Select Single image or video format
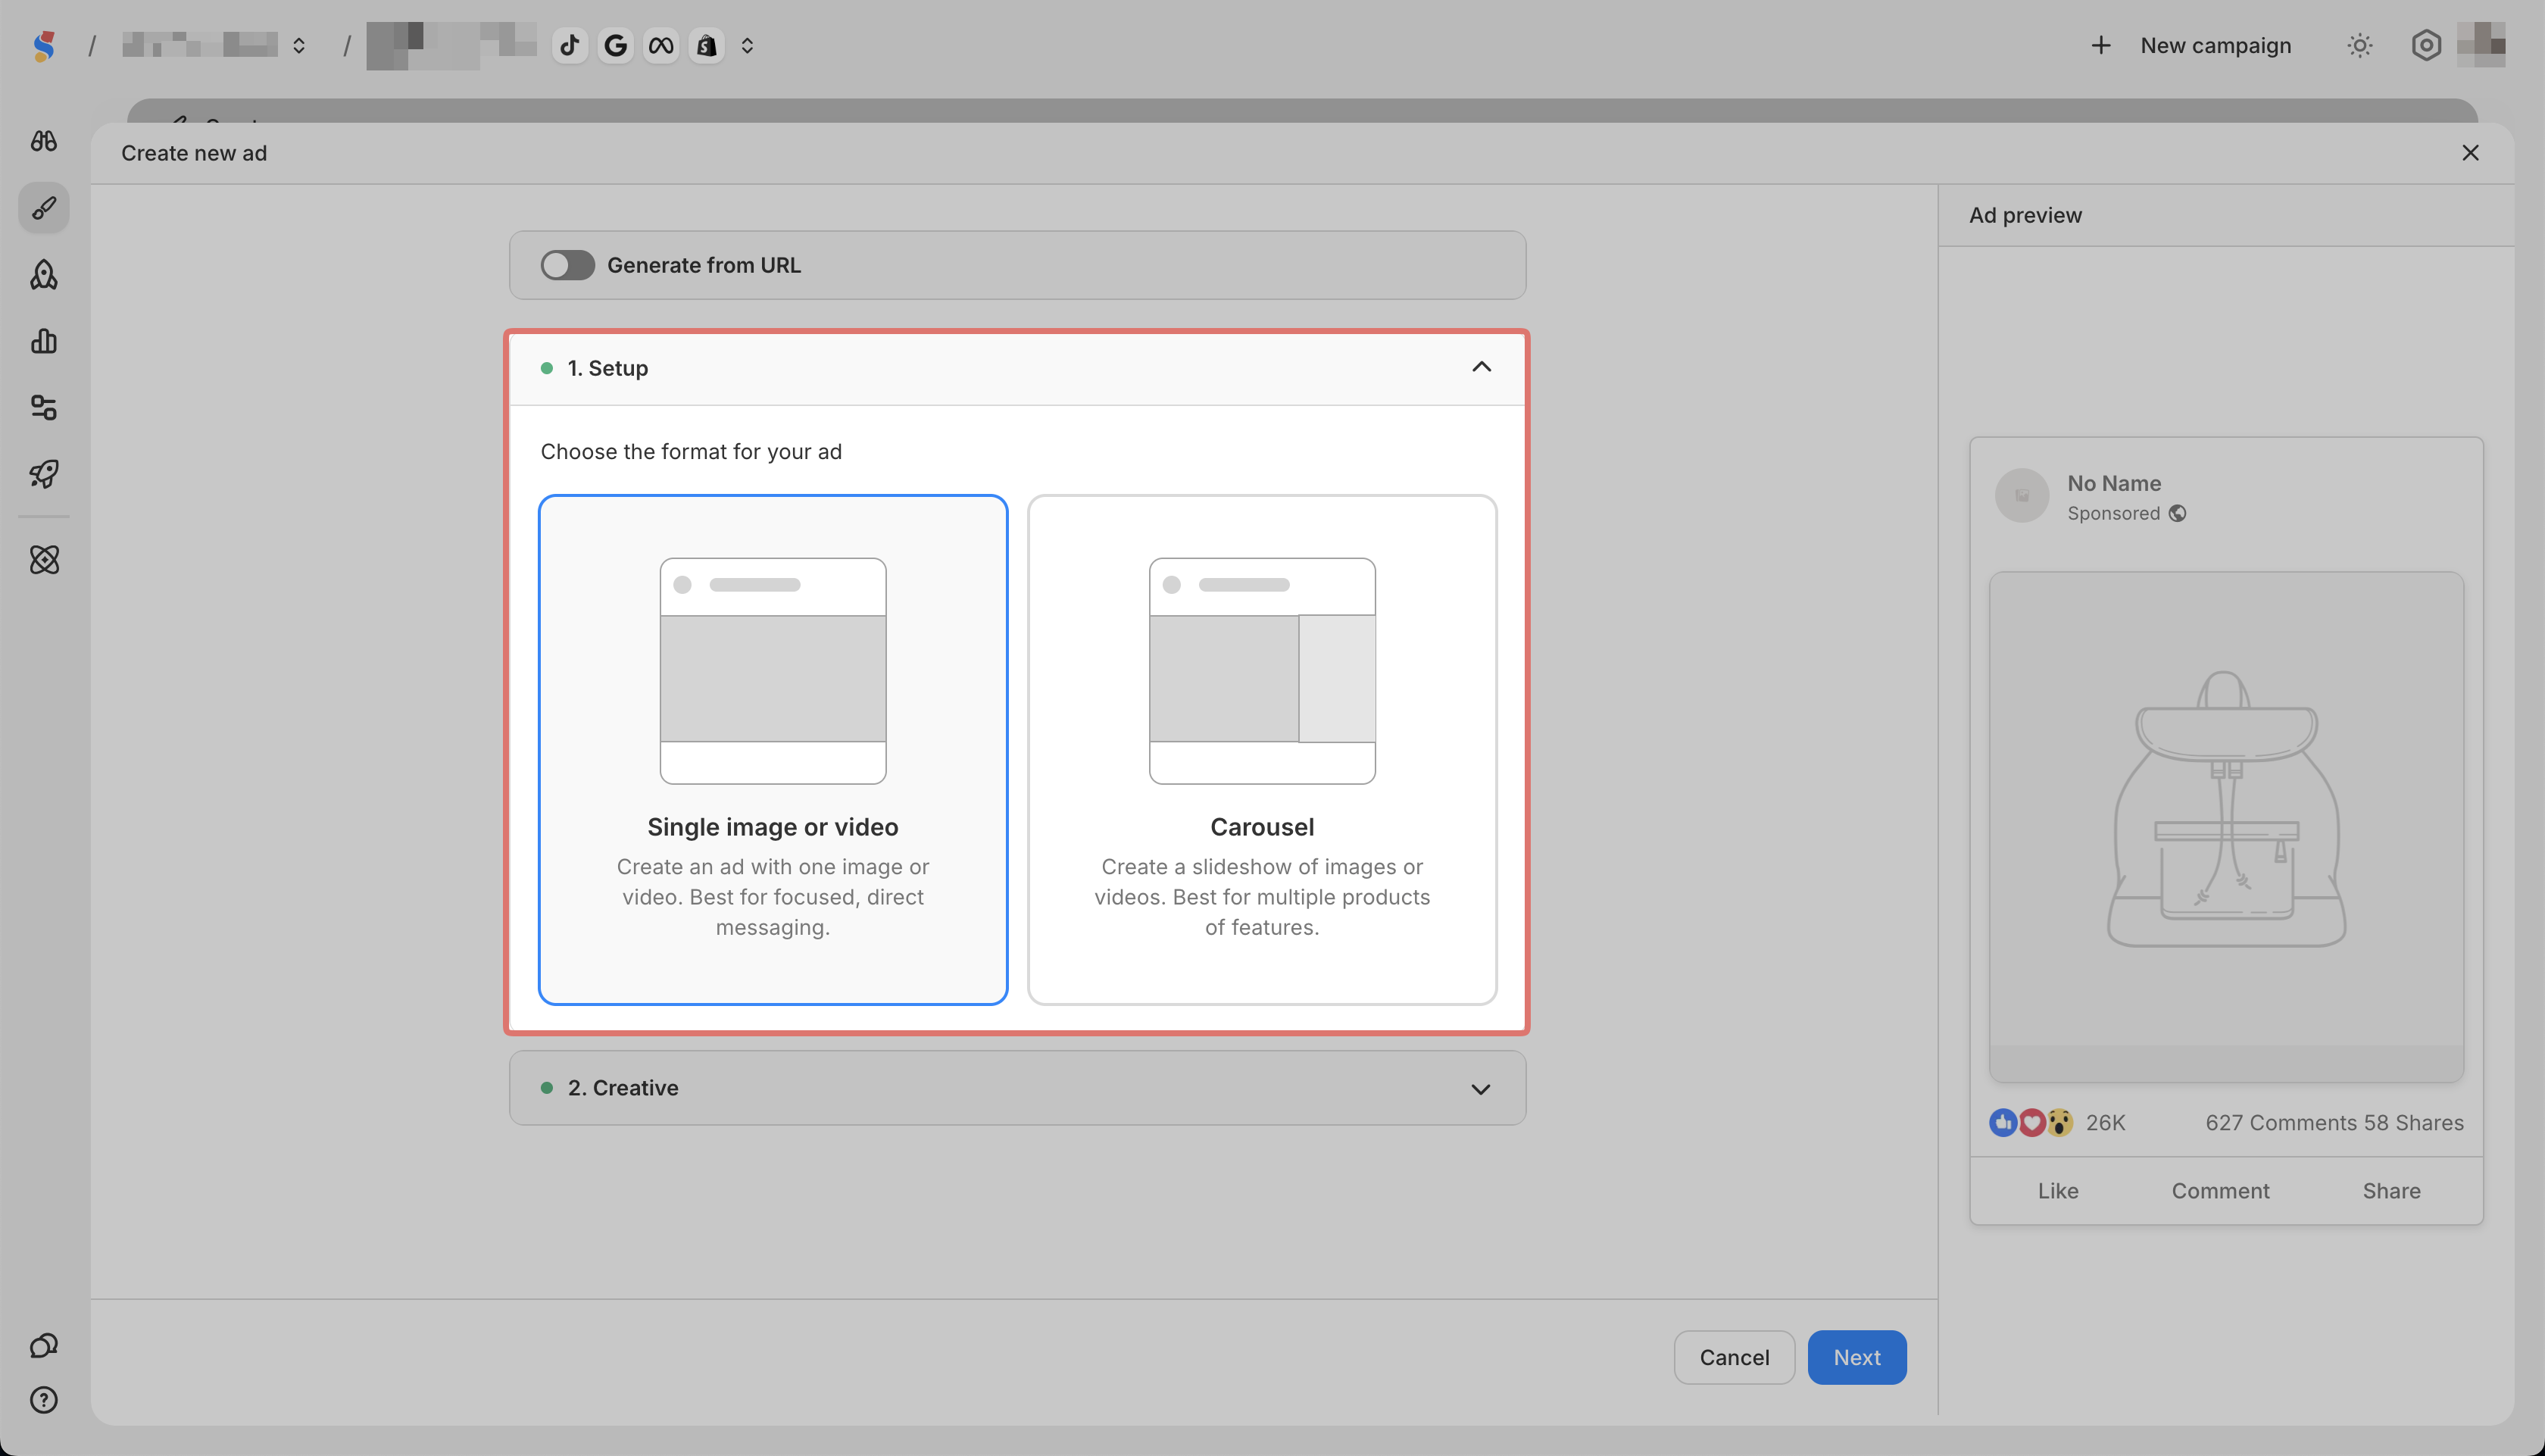This screenshot has width=2545, height=1456. [x=773, y=749]
